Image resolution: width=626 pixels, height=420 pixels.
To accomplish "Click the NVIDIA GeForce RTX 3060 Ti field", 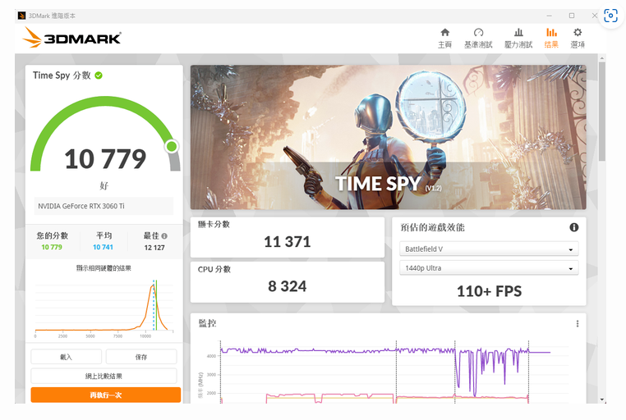I will [x=104, y=206].
